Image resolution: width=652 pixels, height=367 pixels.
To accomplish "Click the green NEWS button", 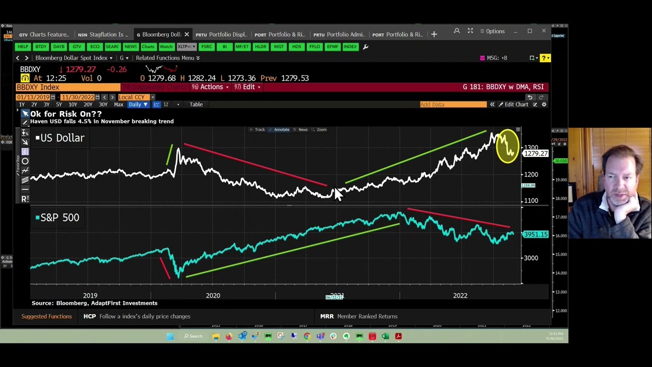I will coord(130,47).
